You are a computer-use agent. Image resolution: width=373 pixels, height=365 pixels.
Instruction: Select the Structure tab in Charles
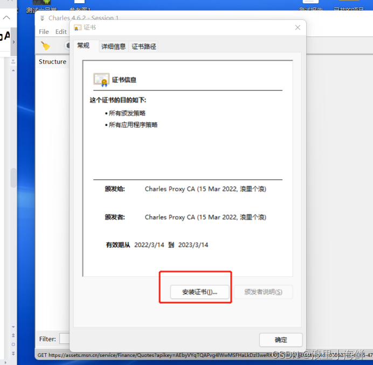(53, 61)
